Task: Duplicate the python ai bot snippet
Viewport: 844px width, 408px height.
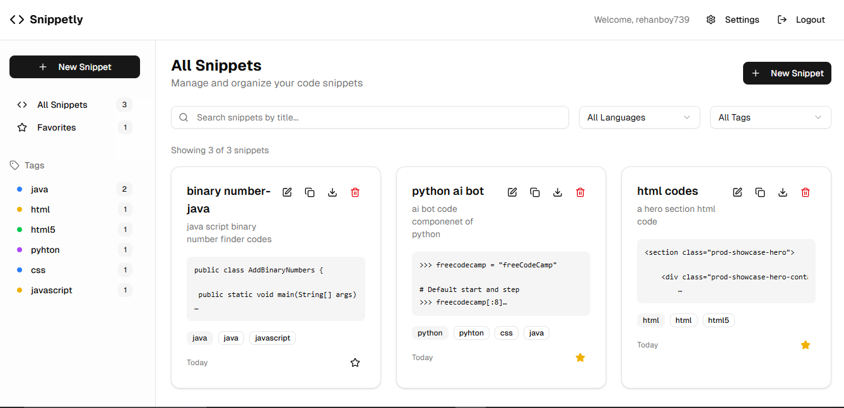Action: coord(535,192)
